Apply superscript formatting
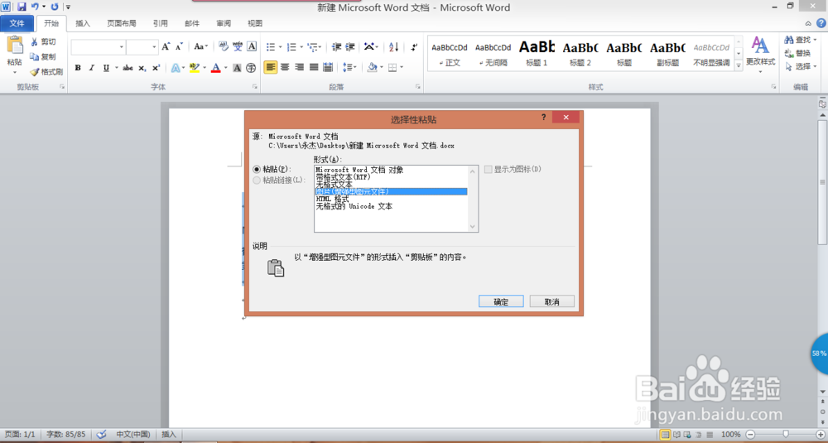828x443 pixels. pos(156,68)
